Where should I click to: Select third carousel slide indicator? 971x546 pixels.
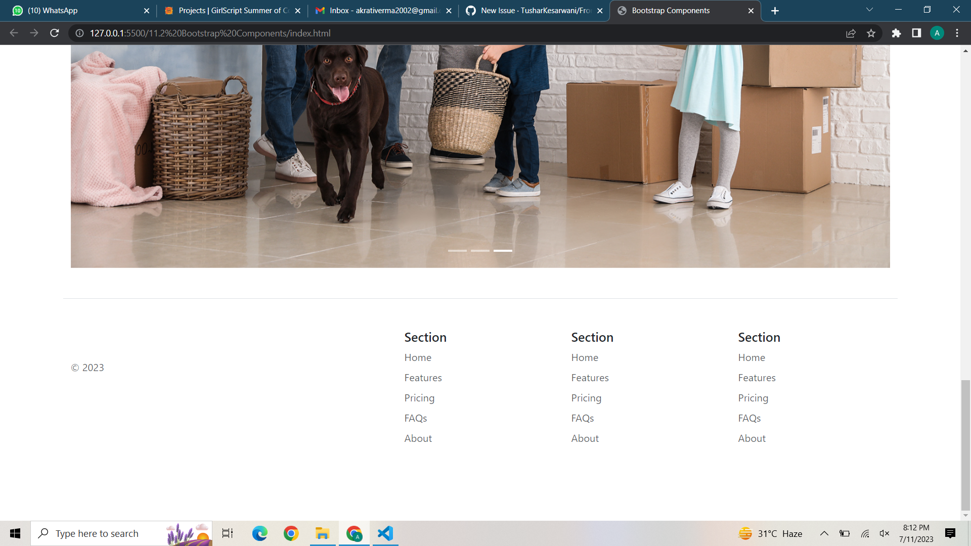click(x=503, y=251)
